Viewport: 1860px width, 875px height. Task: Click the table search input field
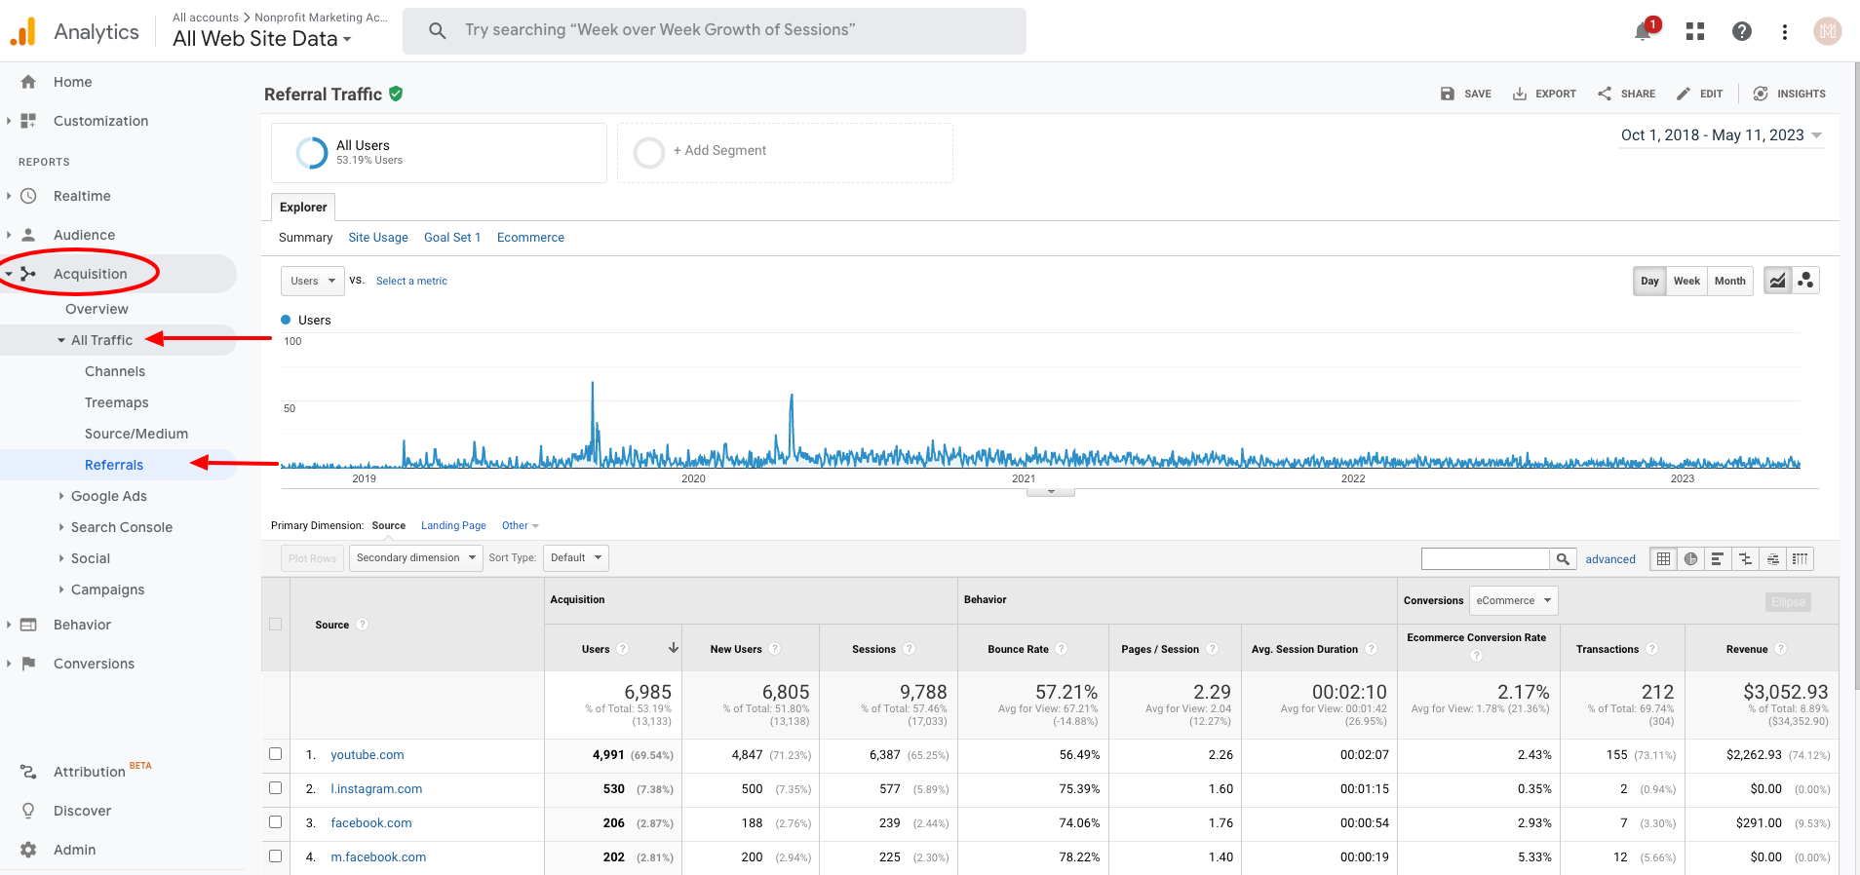pyautogui.click(x=1486, y=558)
